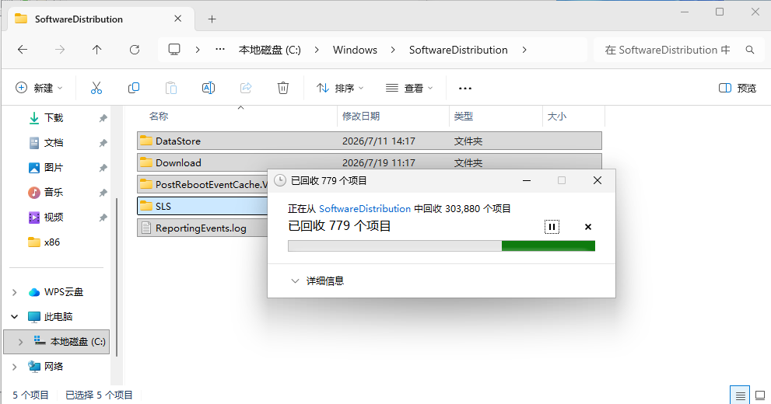Copy selected items using the copy icon
This screenshot has width=771, height=404.
[x=134, y=88]
